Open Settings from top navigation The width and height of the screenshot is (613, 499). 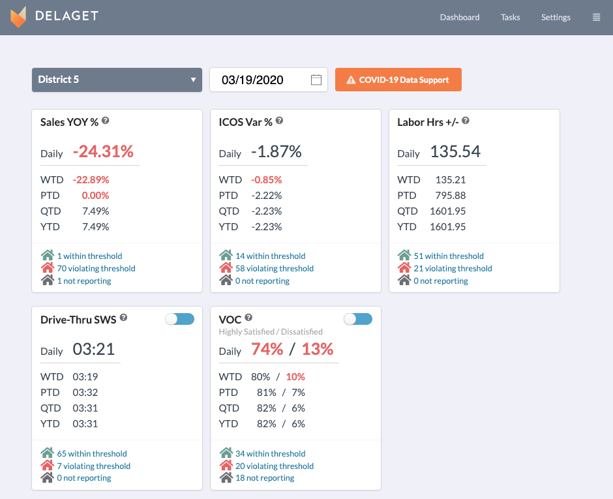coord(556,18)
